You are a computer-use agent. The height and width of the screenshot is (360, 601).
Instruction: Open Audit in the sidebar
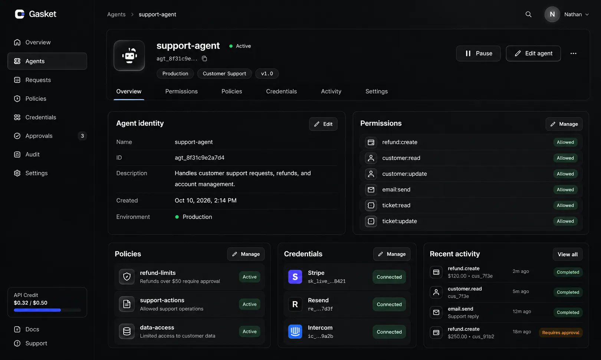47,154
